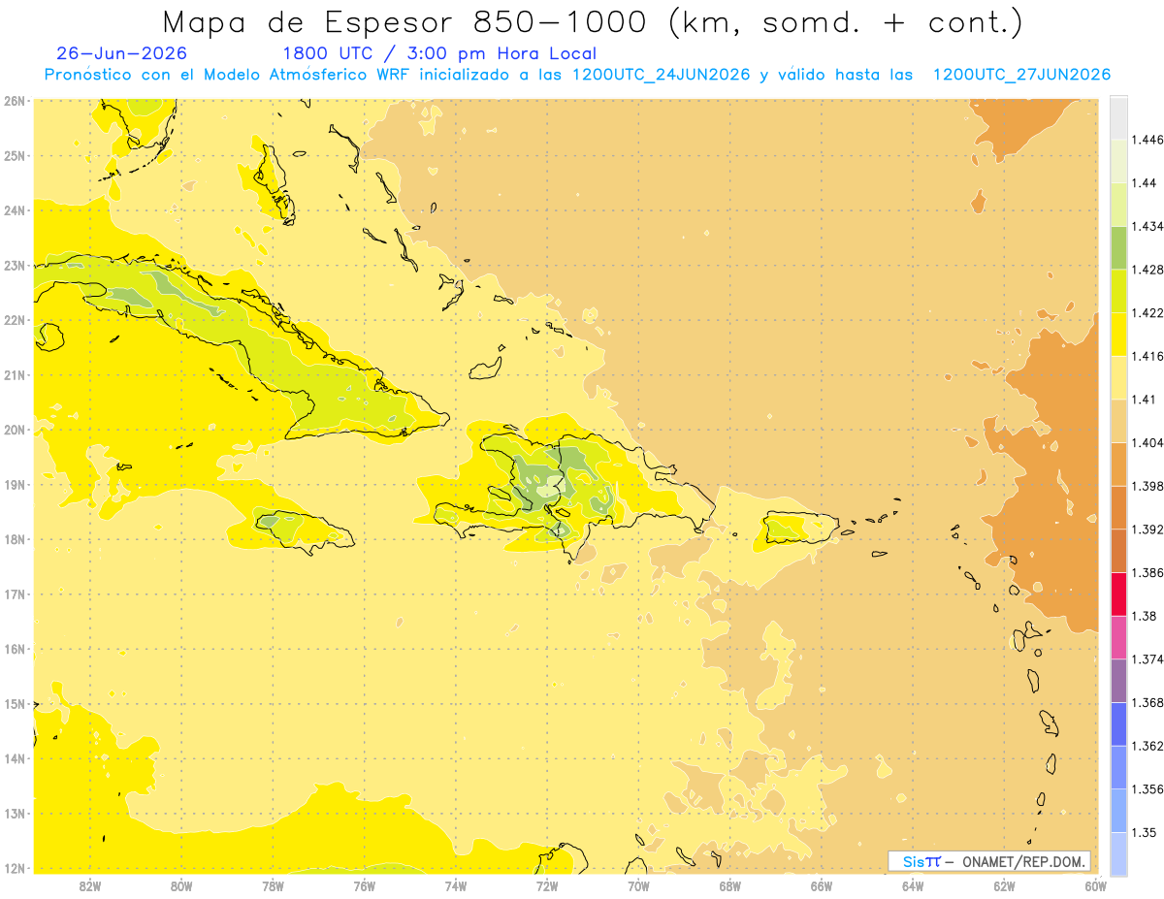The width and height of the screenshot is (1164, 899).
Task: Click the latitude label 16N
Action: coord(15,649)
